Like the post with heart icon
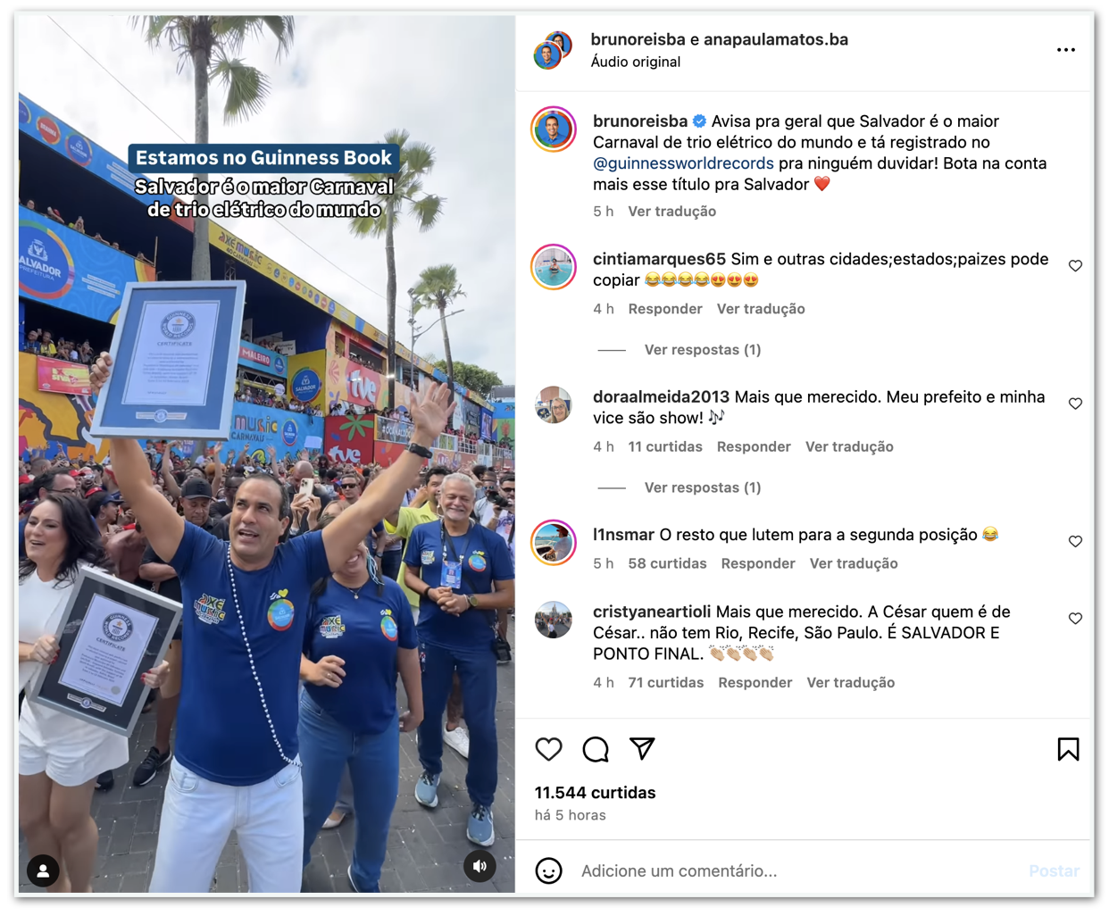This screenshot has height=916, width=1109. coord(548,749)
